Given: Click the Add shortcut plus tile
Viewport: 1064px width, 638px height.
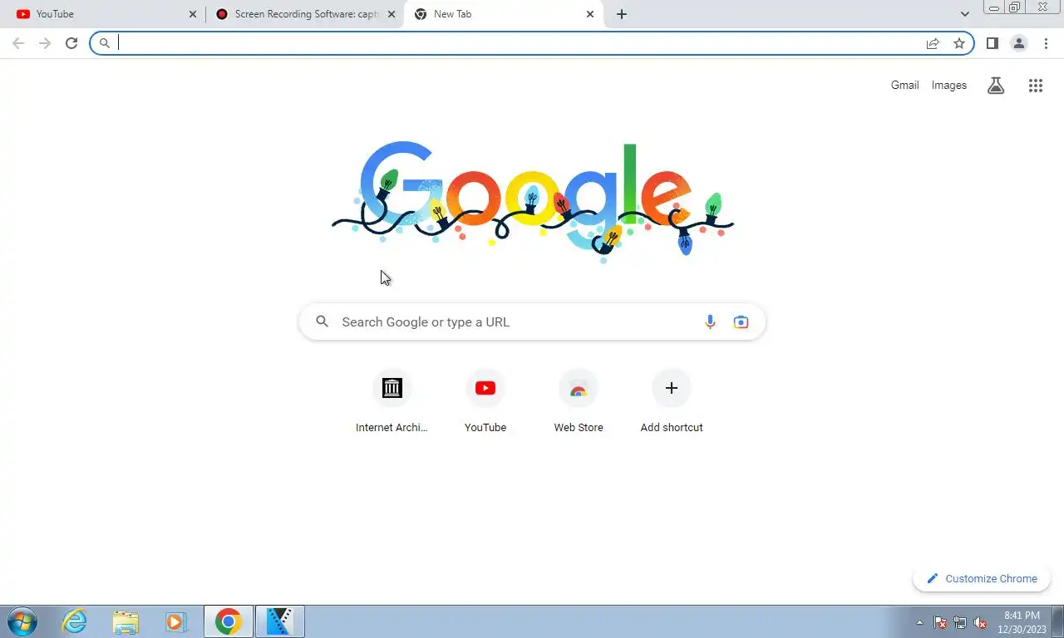Looking at the screenshot, I should (672, 403).
